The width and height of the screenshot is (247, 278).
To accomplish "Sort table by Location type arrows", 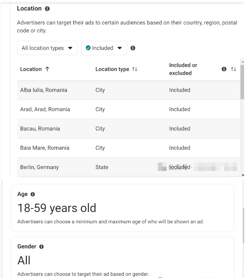I will pos(135,69).
